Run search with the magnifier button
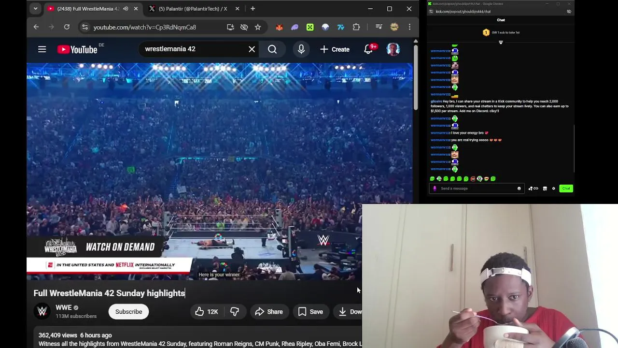Image resolution: width=618 pixels, height=348 pixels. click(x=272, y=49)
